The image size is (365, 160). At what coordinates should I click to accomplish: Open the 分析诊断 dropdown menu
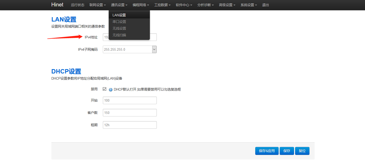click(205, 5)
